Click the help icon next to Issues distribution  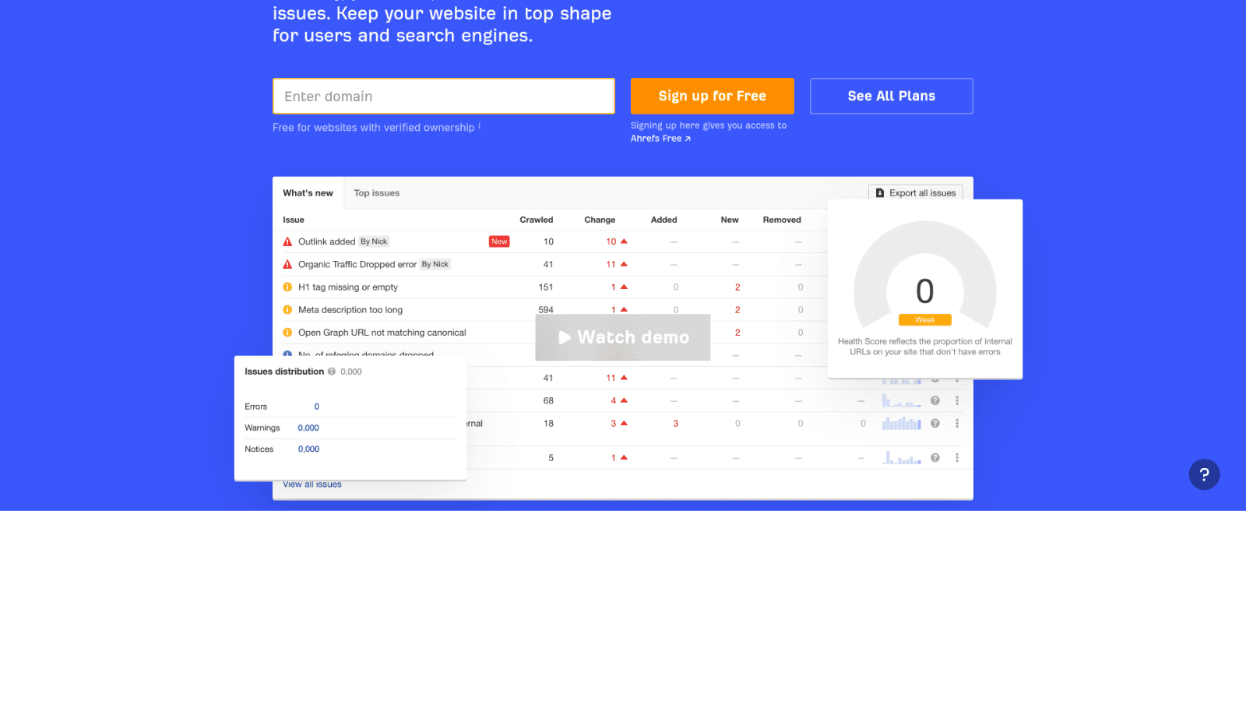332,372
